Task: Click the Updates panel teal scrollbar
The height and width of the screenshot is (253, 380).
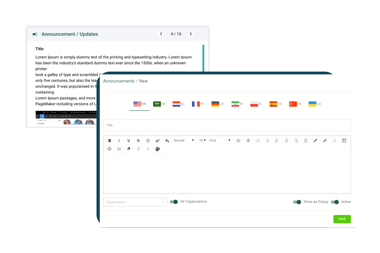Action: 203,58
